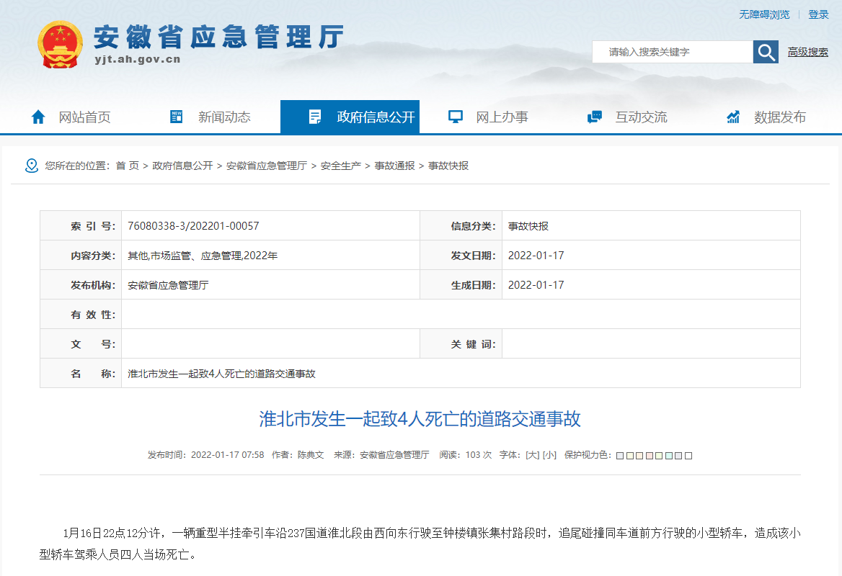
Task: Open the 高级搜索 advanced search link
Action: tap(807, 52)
